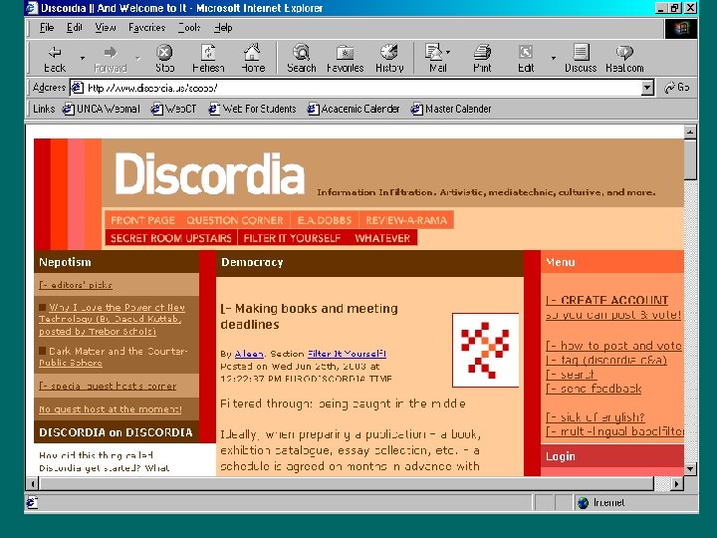This screenshot has width=717, height=538.
Task: Open the View menu
Action: pyautogui.click(x=106, y=28)
